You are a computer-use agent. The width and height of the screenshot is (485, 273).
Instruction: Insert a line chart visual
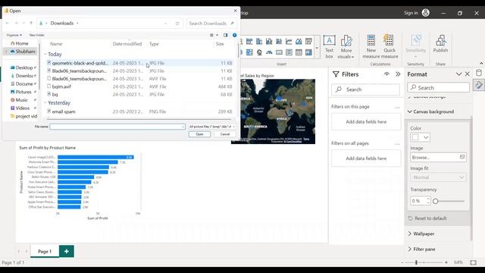coord(289,42)
